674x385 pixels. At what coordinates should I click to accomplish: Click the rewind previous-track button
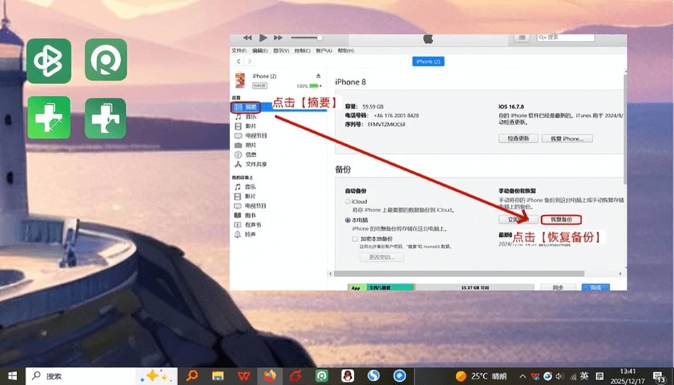[x=247, y=38]
